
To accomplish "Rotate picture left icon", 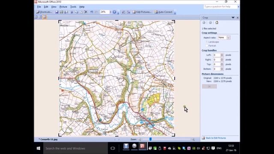I will point(124,12).
